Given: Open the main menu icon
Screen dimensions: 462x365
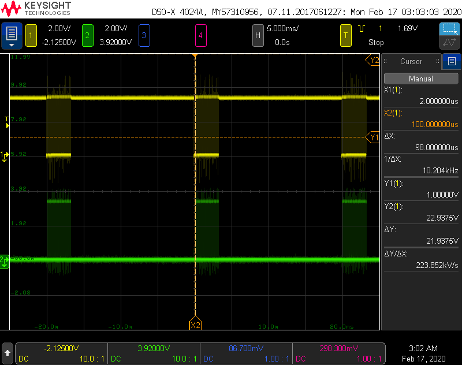Looking at the screenshot, I should (x=12, y=35).
